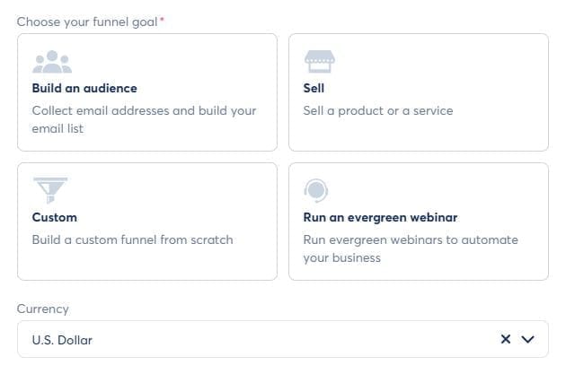Viewport: 575px width, 374px height.
Task: Open the U.S. Dollar currency field
Action: click(x=252, y=340)
